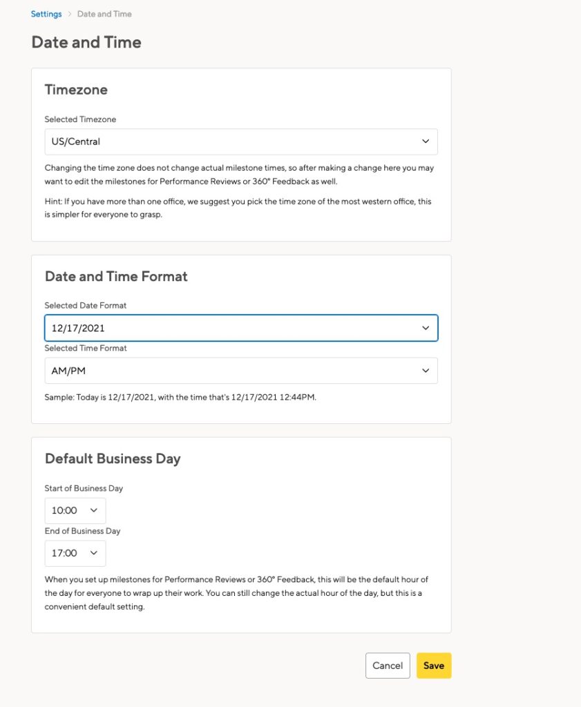Open the 10:00 start time selector
This screenshot has width=581, height=707.
pyautogui.click(x=75, y=510)
